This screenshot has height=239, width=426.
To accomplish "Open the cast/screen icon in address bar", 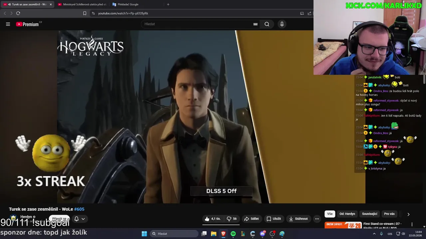I will click(x=302, y=13).
